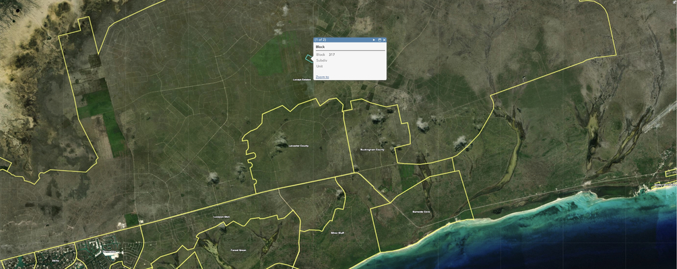Click the Unit field in popup
Screen dimensions: 677x269
(319, 66)
